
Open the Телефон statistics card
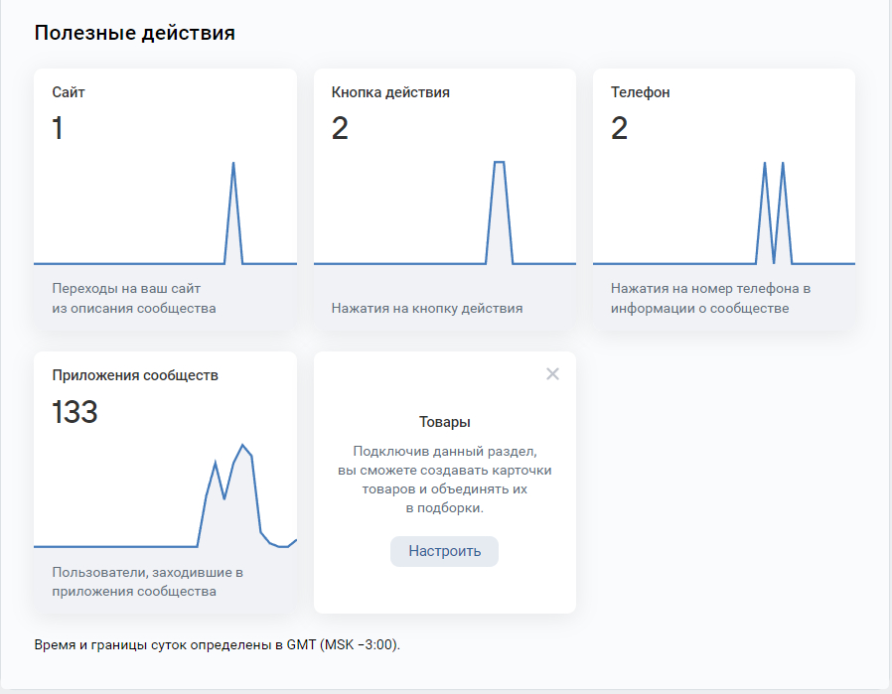(x=723, y=199)
